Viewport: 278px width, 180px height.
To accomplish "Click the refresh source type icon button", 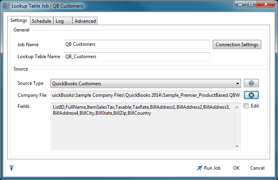I will (x=251, y=83).
